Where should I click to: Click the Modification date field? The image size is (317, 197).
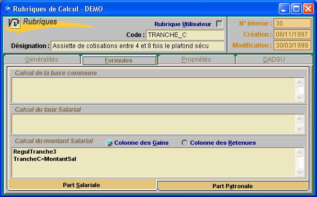(292, 45)
